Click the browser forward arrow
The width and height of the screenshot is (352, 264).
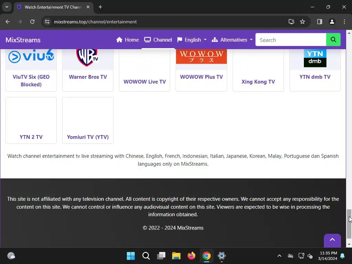tap(20, 22)
